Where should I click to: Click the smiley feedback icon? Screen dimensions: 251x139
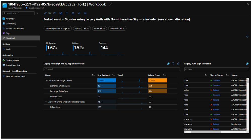(x=85, y=13)
